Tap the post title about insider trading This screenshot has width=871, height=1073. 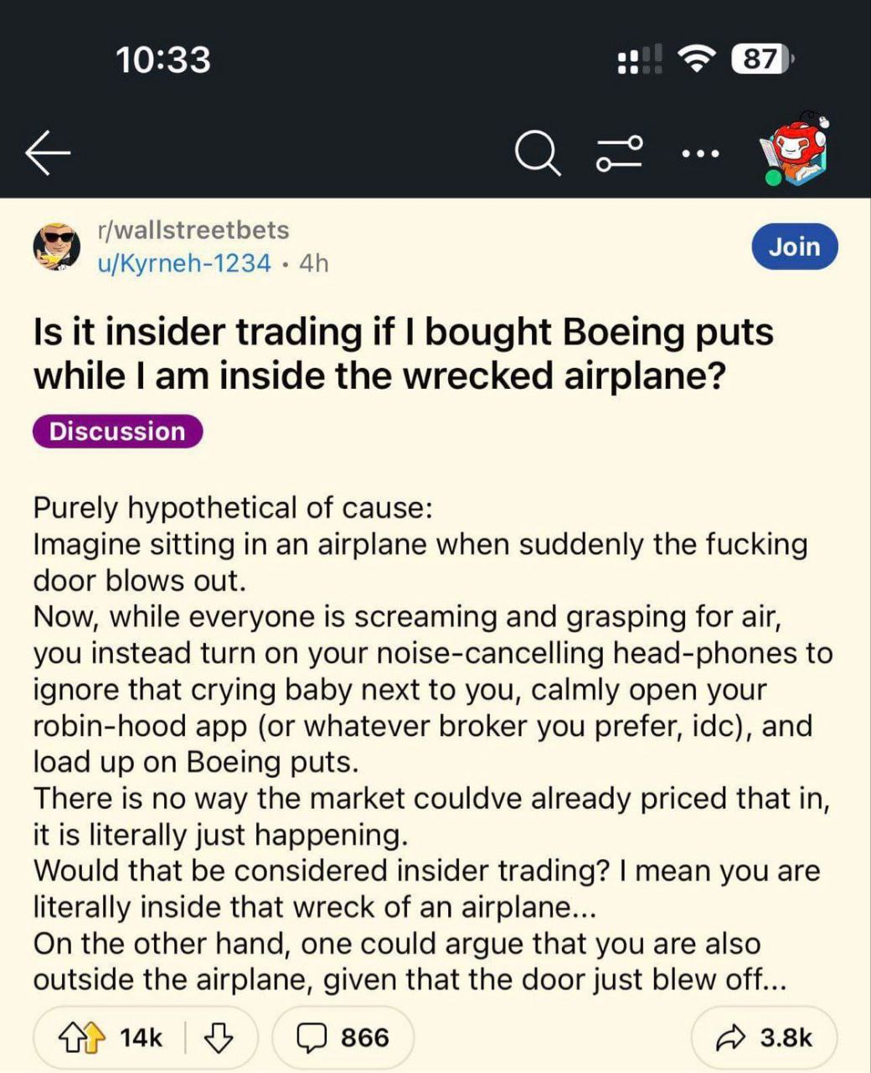click(x=403, y=354)
